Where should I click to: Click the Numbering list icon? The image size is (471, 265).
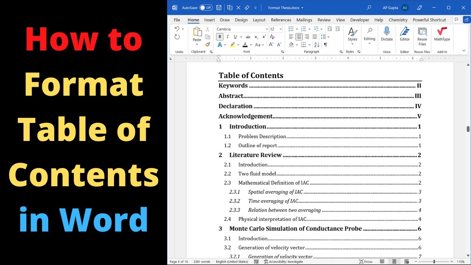[303, 29]
